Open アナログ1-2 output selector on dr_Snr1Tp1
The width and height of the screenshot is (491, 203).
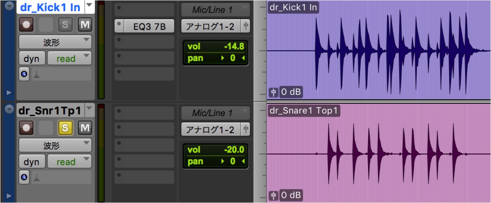[211, 130]
